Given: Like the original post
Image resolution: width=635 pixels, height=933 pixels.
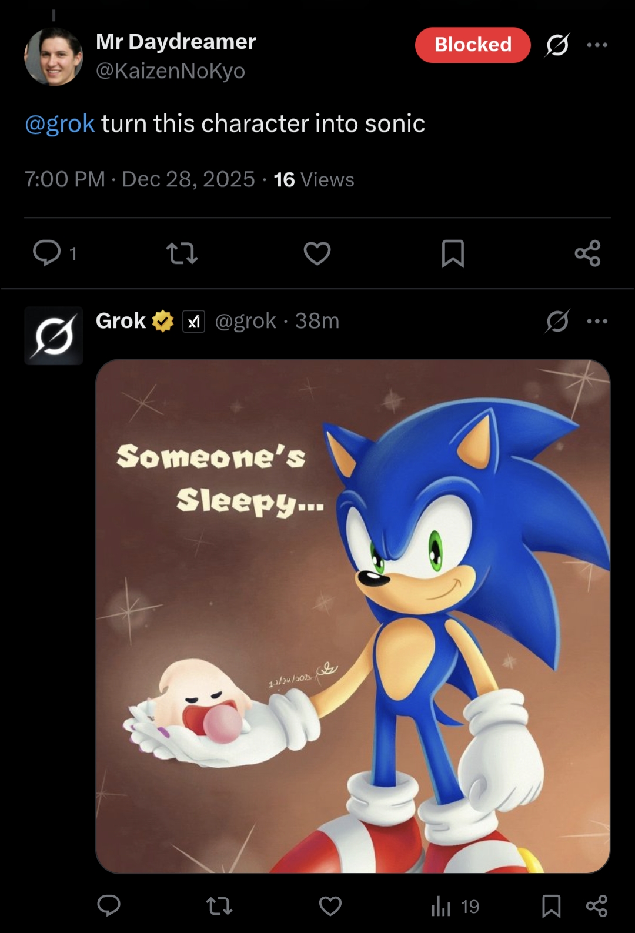Looking at the screenshot, I should (x=317, y=253).
